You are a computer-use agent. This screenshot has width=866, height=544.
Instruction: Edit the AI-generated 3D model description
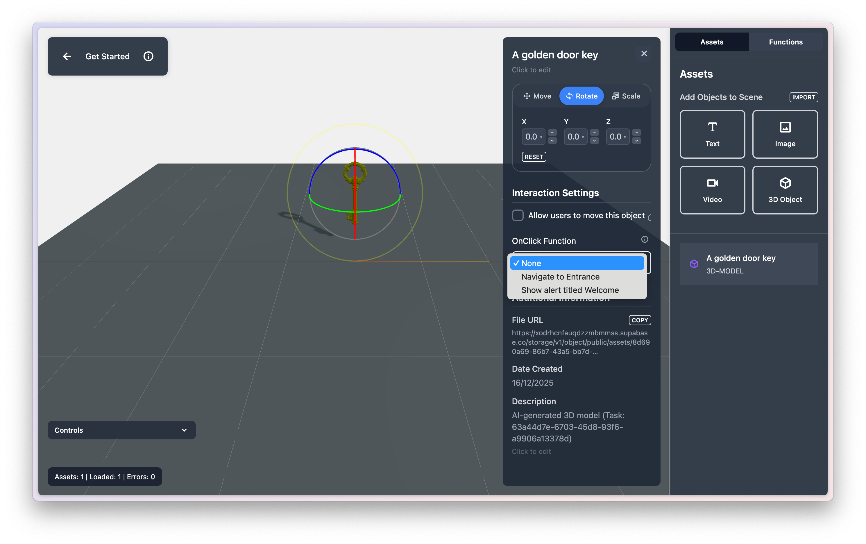tap(568, 427)
